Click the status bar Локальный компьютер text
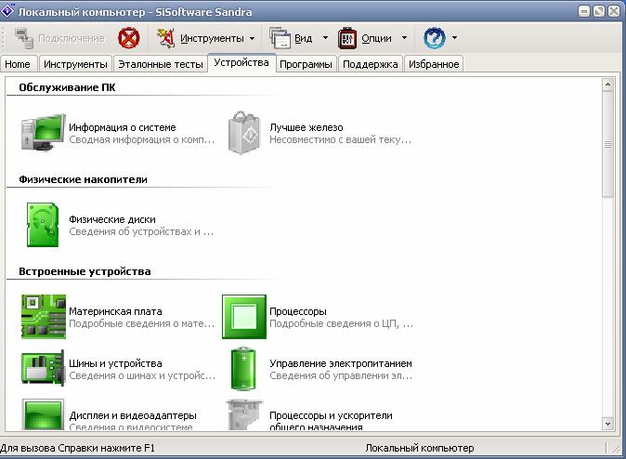This screenshot has width=626, height=459. tap(420, 448)
